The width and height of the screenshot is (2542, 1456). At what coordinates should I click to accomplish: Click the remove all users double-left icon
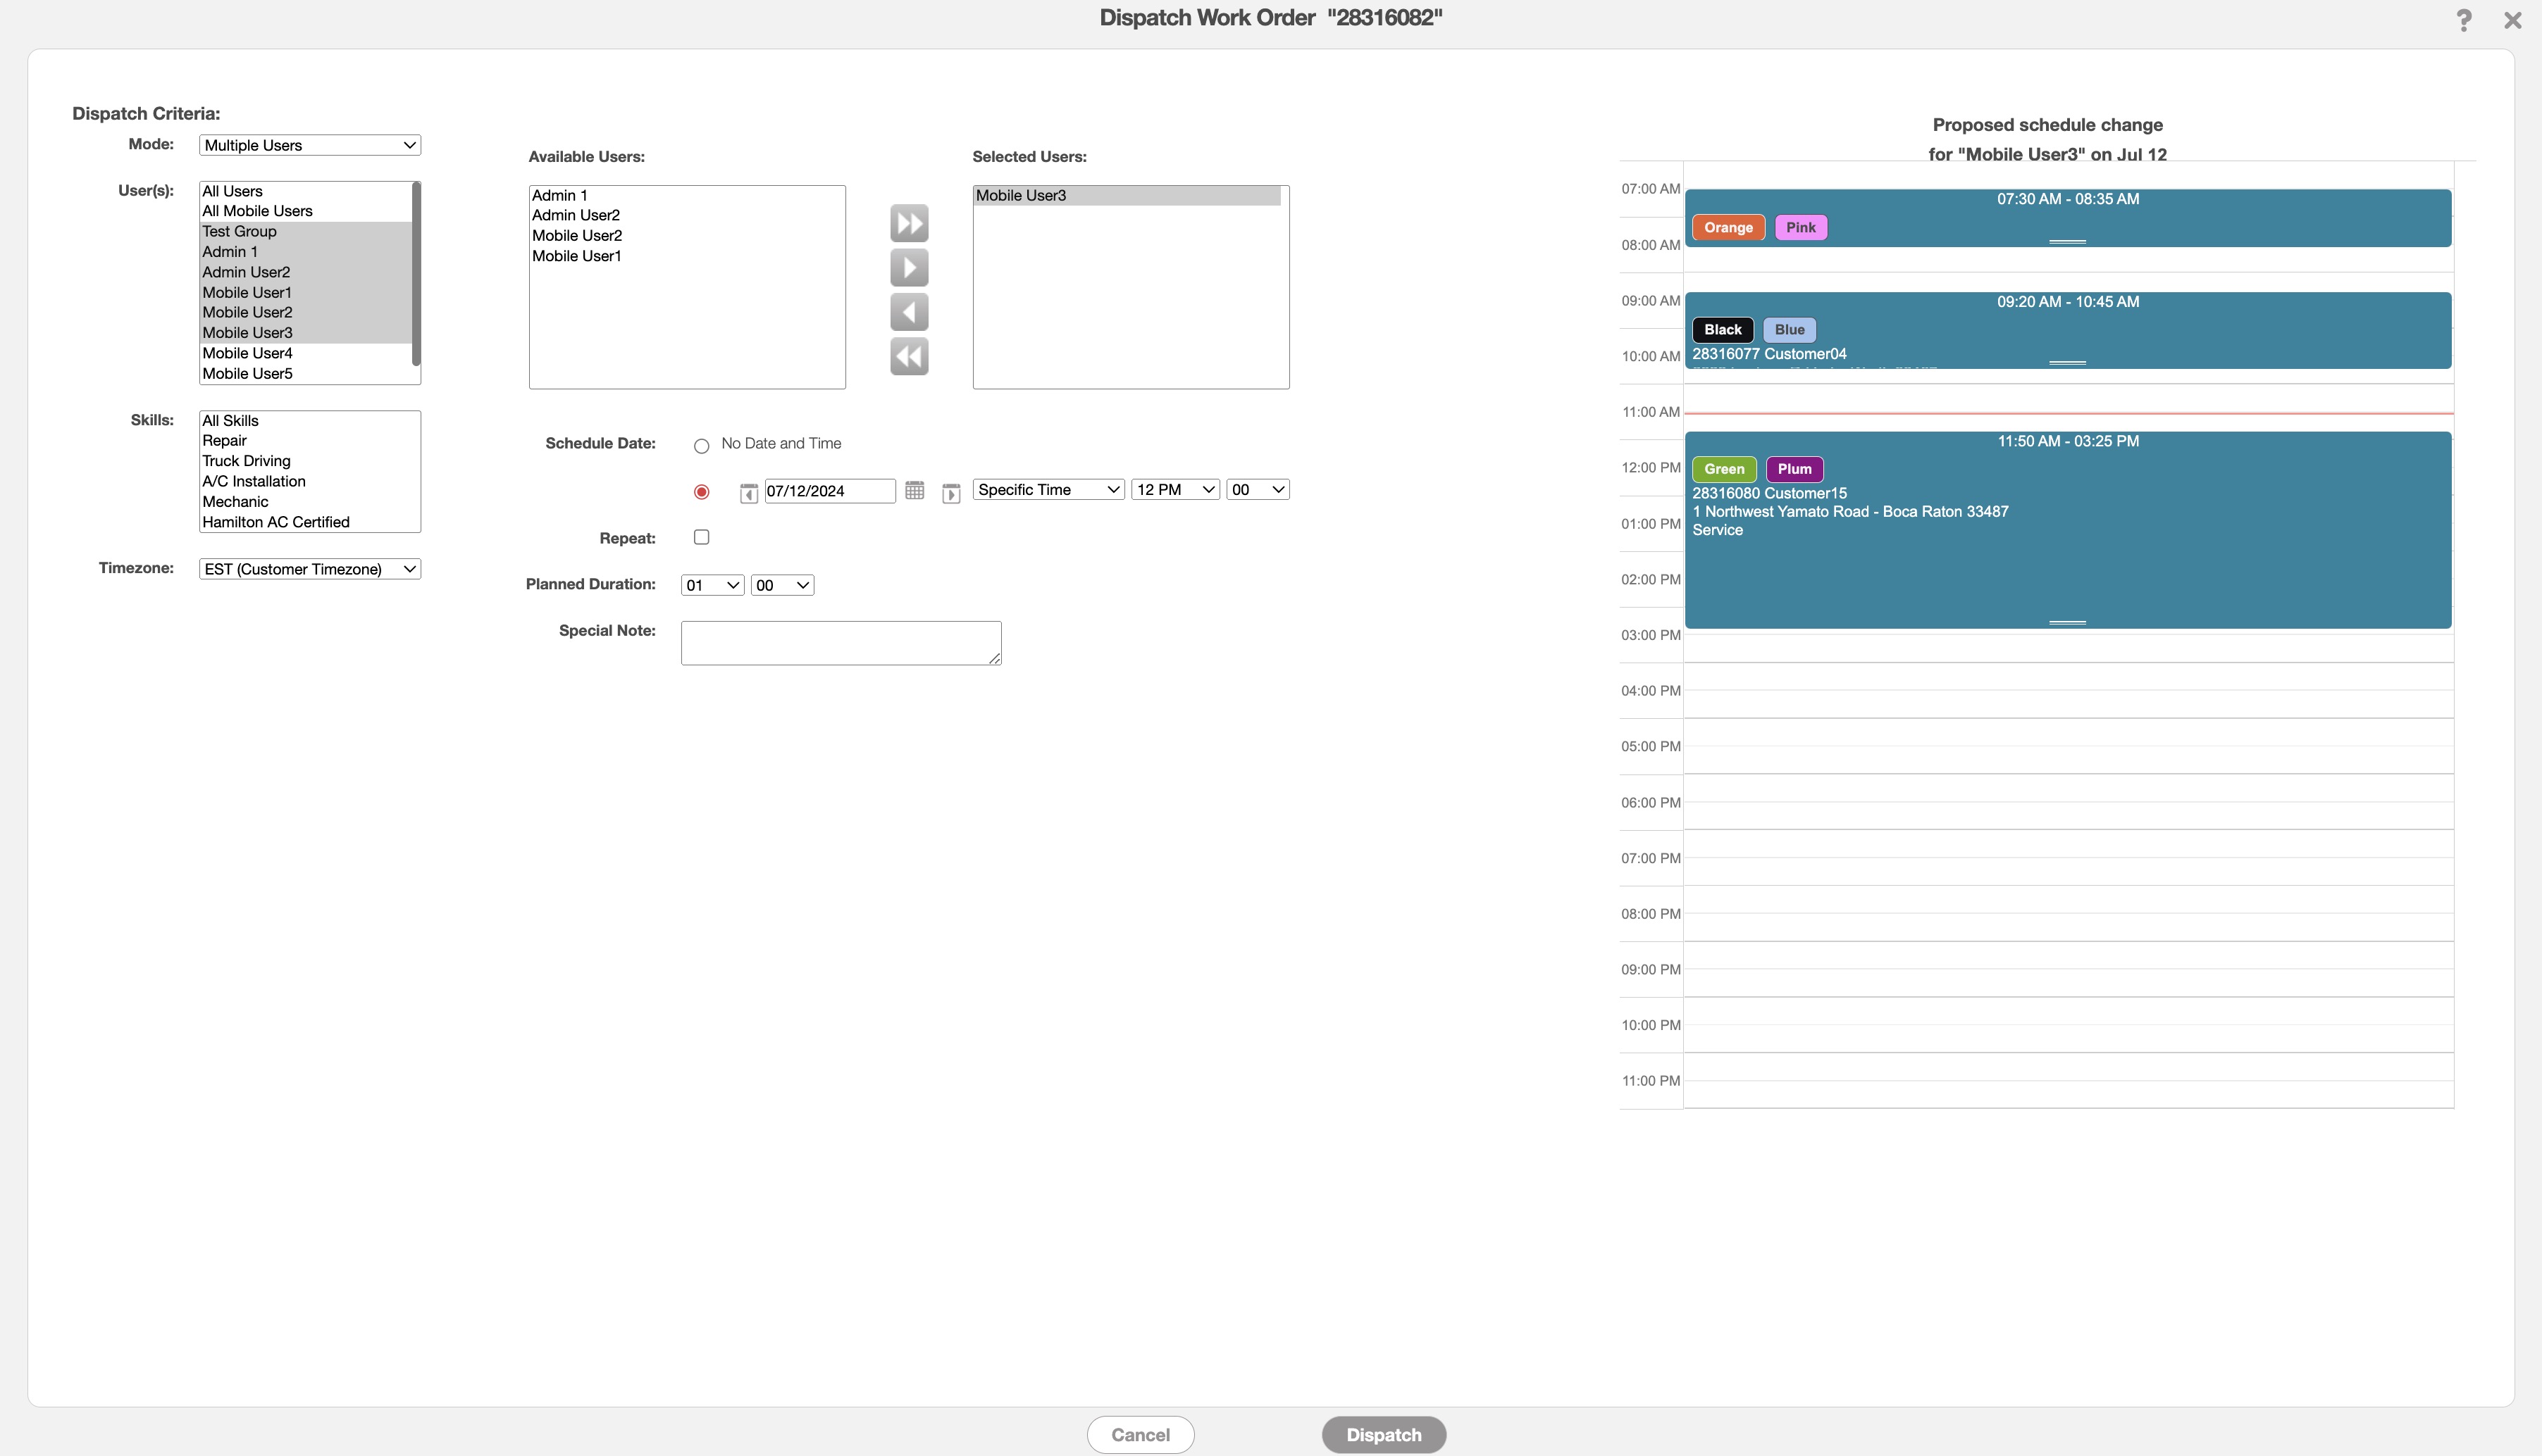(x=908, y=357)
